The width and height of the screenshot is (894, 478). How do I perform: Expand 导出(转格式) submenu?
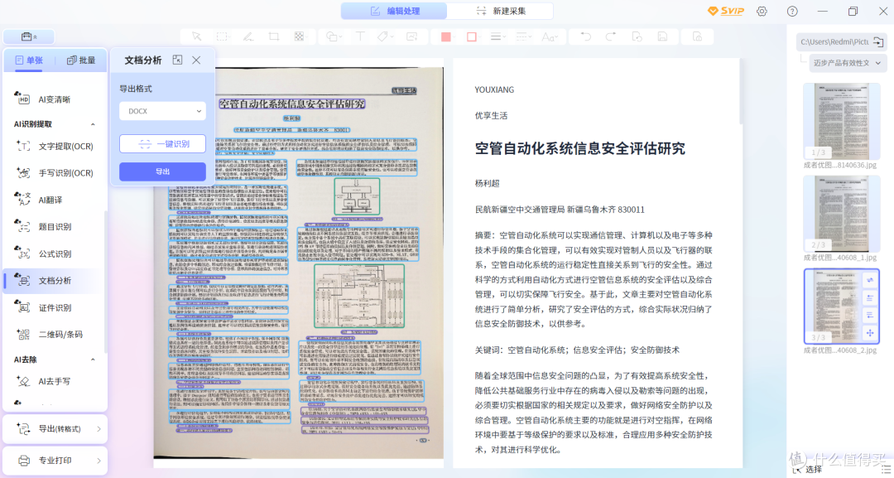55,429
